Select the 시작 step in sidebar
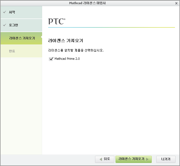This screenshot has width=180, height=166. (21, 12)
